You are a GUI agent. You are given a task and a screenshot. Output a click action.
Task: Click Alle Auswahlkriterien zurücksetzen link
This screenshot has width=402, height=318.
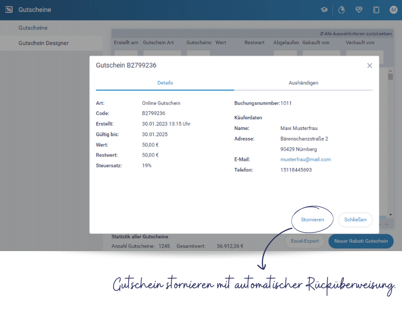pyautogui.click(x=356, y=34)
